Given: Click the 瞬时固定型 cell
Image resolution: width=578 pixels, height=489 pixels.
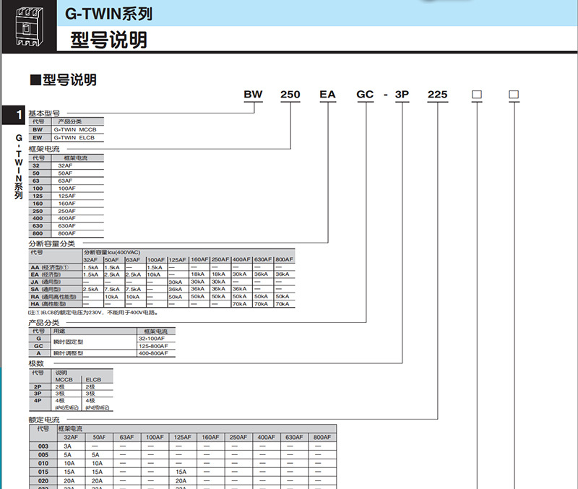Looking at the screenshot, I should pos(69,342).
